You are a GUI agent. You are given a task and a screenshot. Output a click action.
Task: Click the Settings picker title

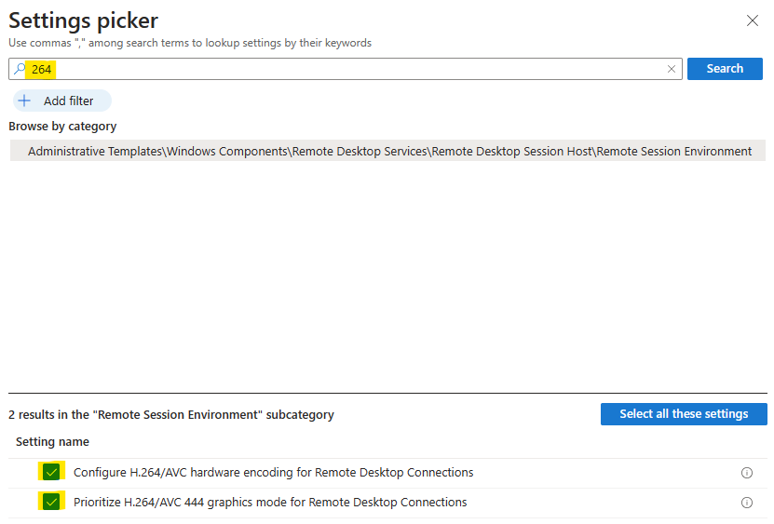(84, 21)
